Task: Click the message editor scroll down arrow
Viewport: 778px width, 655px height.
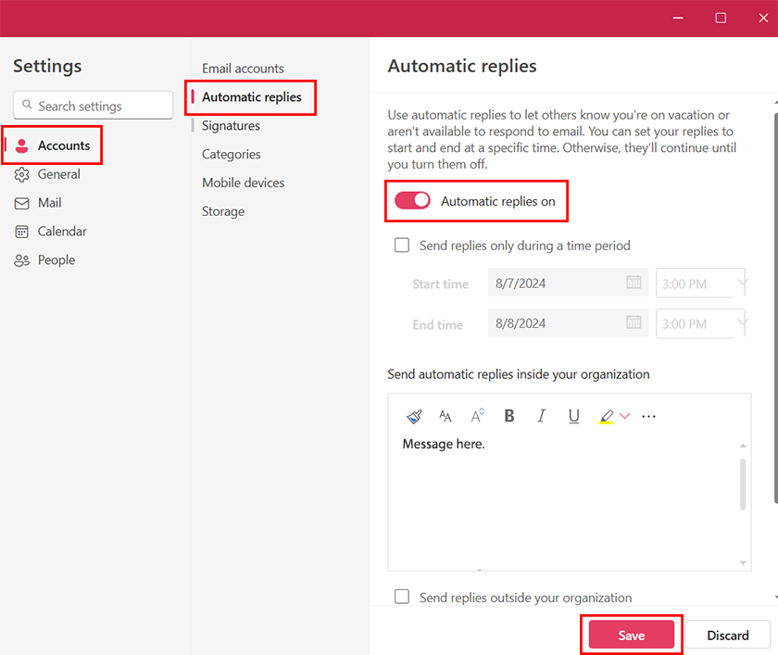Action: coord(743,562)
